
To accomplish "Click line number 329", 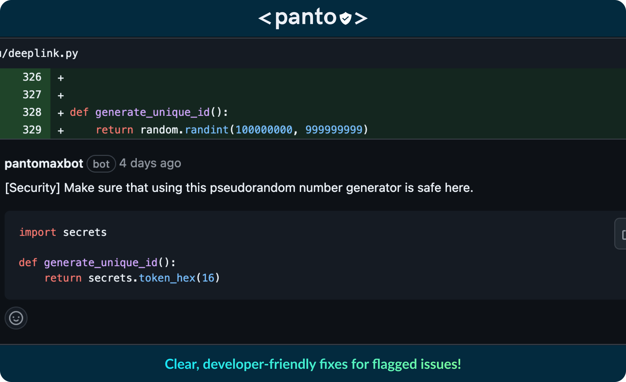I will [32, 130].
